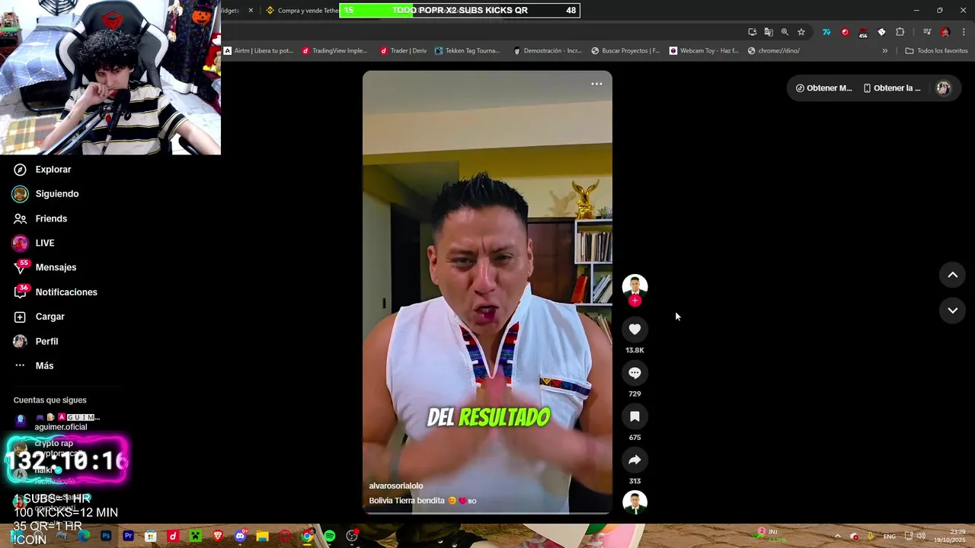Open the sound disc avatar below share
This screenshot has width=975, height=548.
(635, 502)
